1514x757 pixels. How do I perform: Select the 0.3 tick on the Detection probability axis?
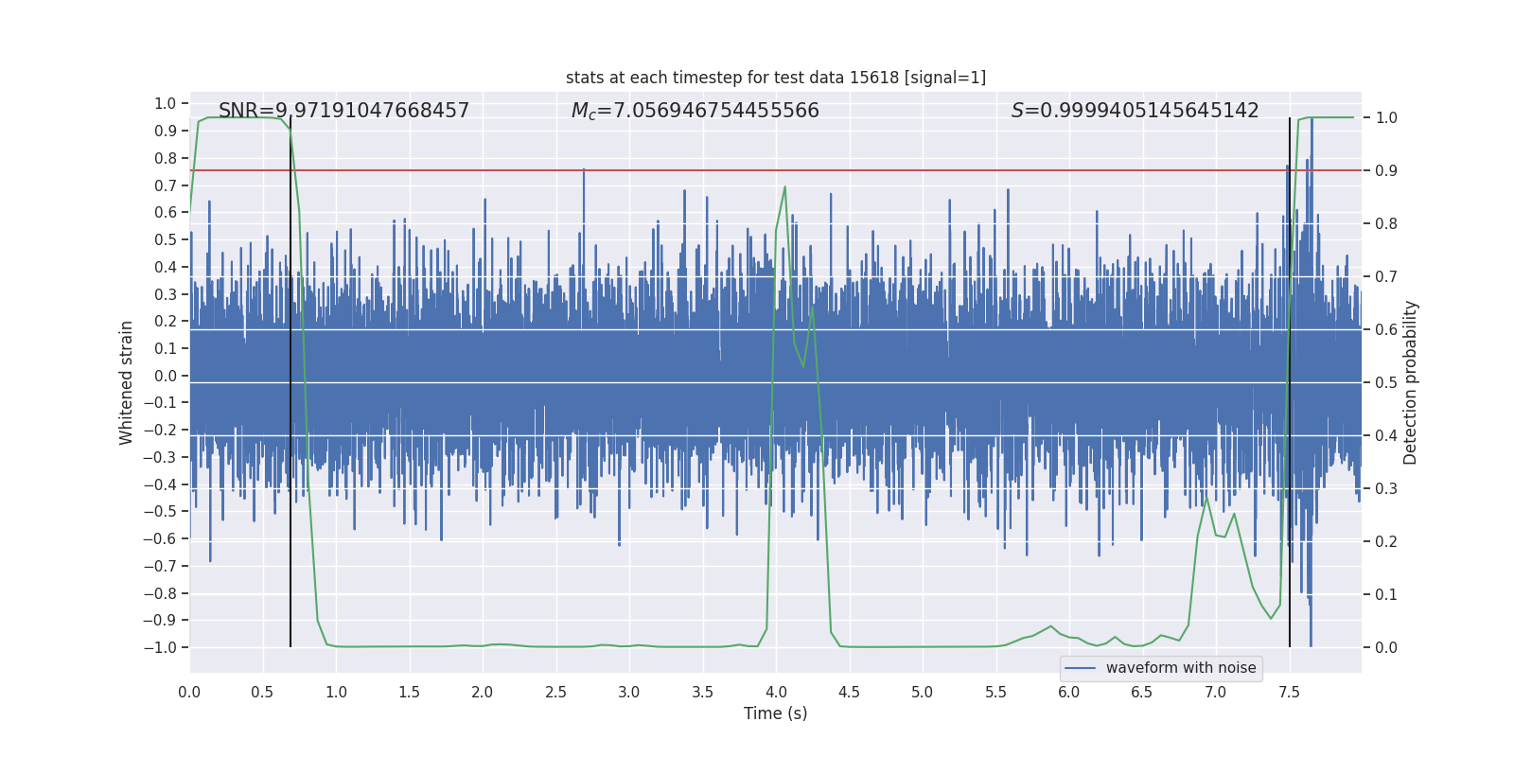point(1386,488)
